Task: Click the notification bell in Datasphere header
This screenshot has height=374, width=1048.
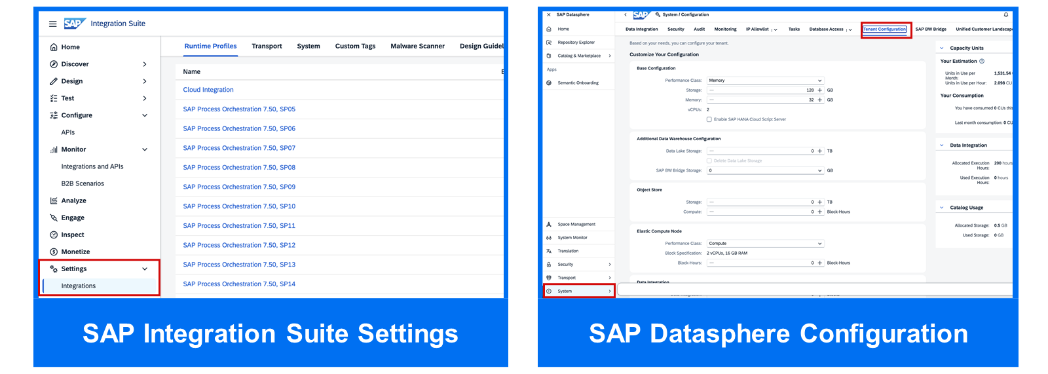Action: pyautogui.click(x=1006, y=14)
